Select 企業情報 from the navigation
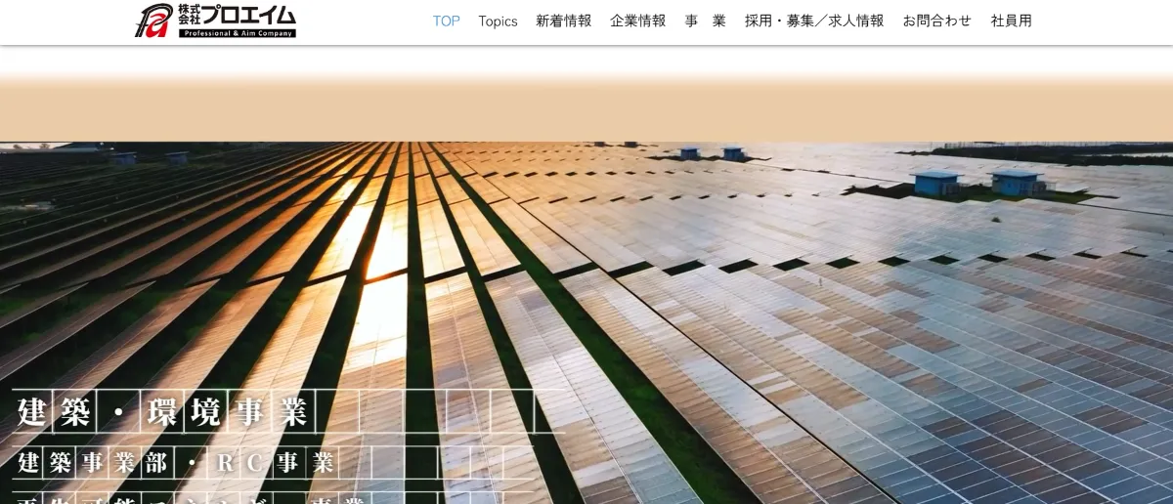 (637, 21)
